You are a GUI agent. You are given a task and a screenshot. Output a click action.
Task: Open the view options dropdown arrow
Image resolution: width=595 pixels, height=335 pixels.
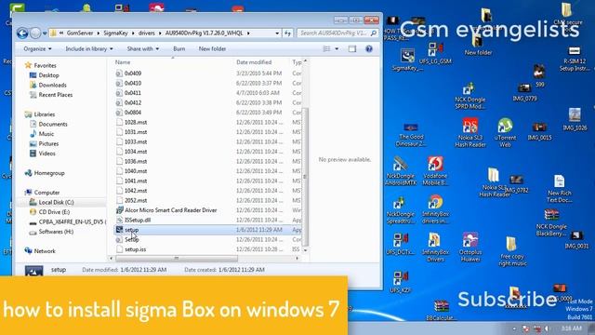pos(337,49)
